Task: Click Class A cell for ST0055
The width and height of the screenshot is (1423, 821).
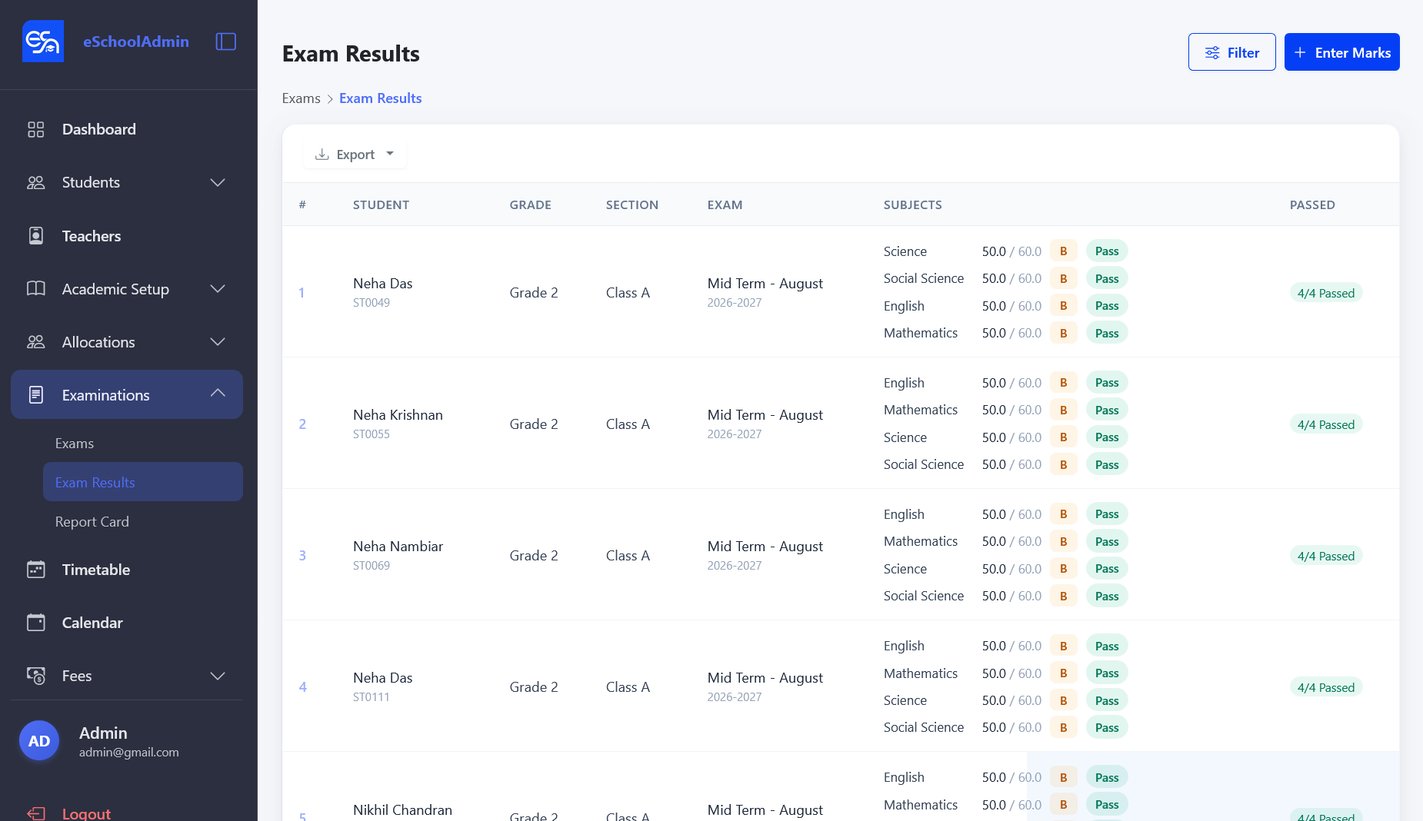Action: pyautogui.click(x=628, y=424)
